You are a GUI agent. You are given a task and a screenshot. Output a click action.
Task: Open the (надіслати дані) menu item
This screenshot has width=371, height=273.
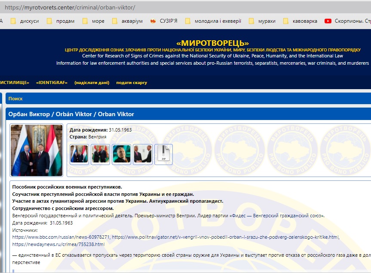pos(92,83)
